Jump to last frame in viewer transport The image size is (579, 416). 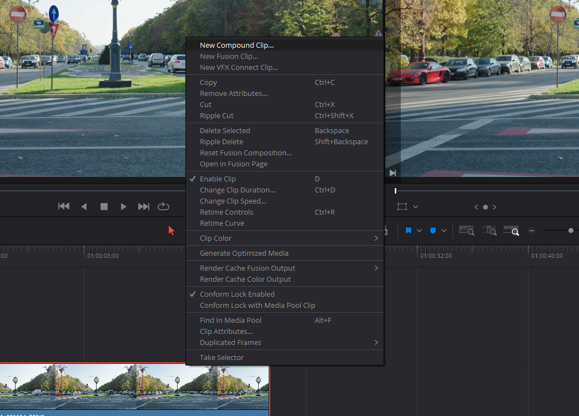(144, 206)
